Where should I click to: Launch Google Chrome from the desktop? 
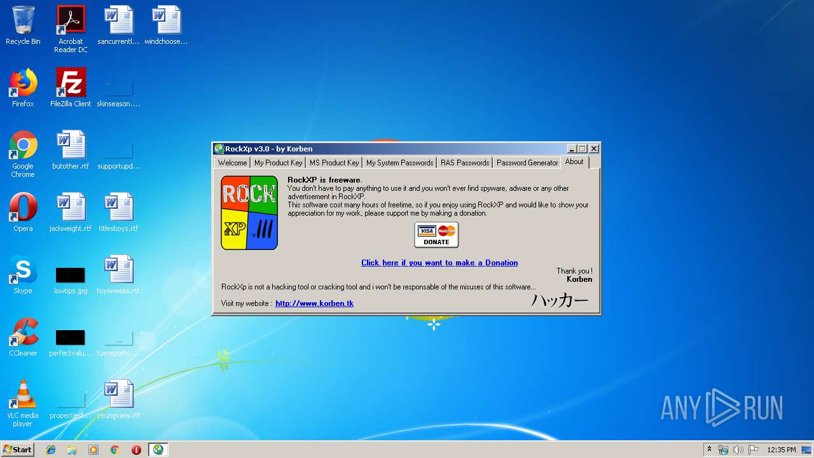[23, 154]
